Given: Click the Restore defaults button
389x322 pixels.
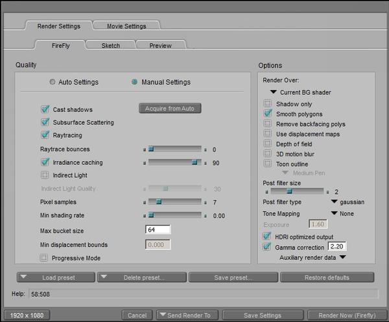Looking at the screenshot, I should click(x=327, y=277).
